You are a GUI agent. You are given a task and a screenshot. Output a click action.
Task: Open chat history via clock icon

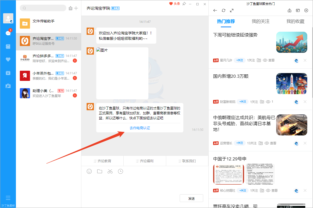121,171
